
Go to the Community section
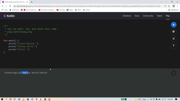(148, 16)
